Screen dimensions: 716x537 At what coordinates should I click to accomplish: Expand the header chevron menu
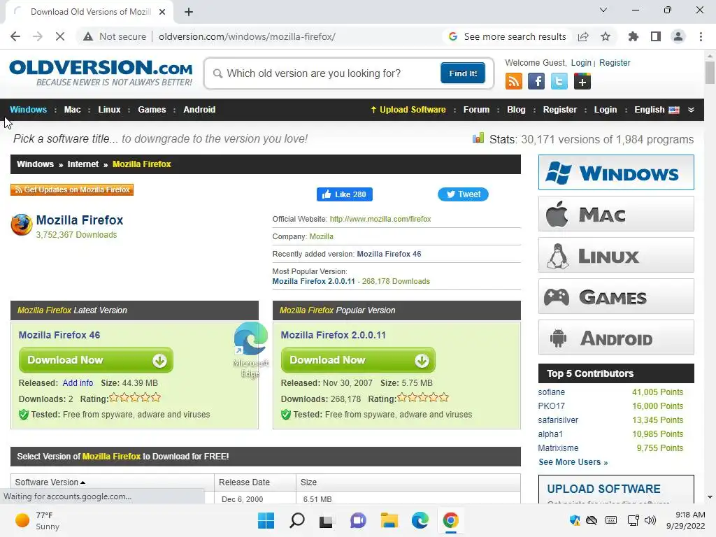pyautogui.click(x=692, y=110)
